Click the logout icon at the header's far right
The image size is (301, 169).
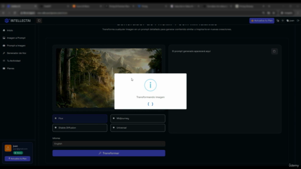(x=298, y=21)
